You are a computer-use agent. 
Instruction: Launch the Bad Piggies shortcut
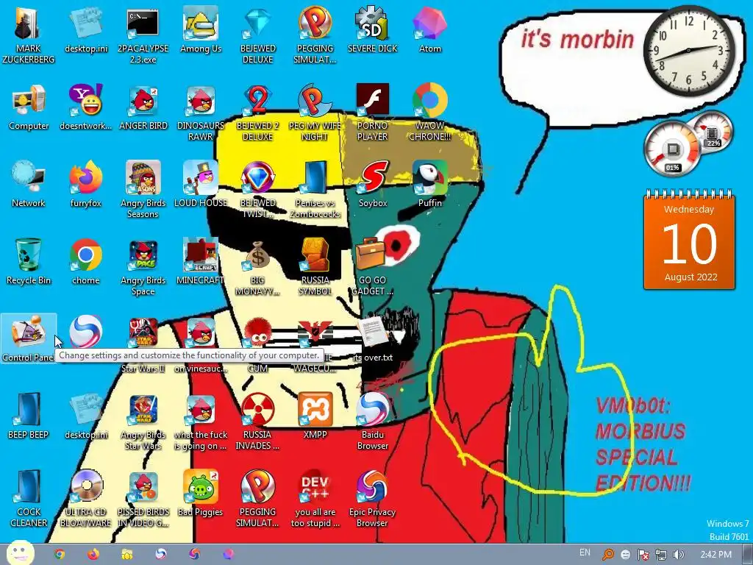pos(200,494)
